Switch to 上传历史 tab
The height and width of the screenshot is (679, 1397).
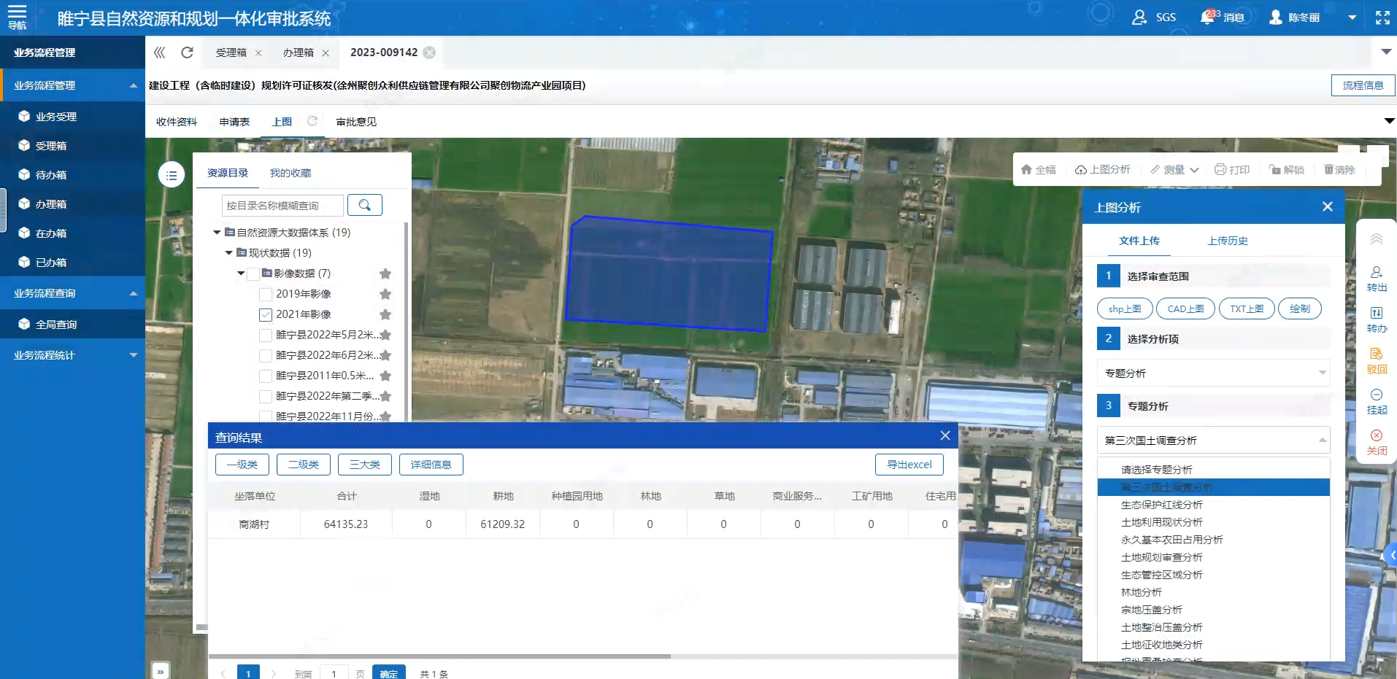click(x=1228, y=241)
